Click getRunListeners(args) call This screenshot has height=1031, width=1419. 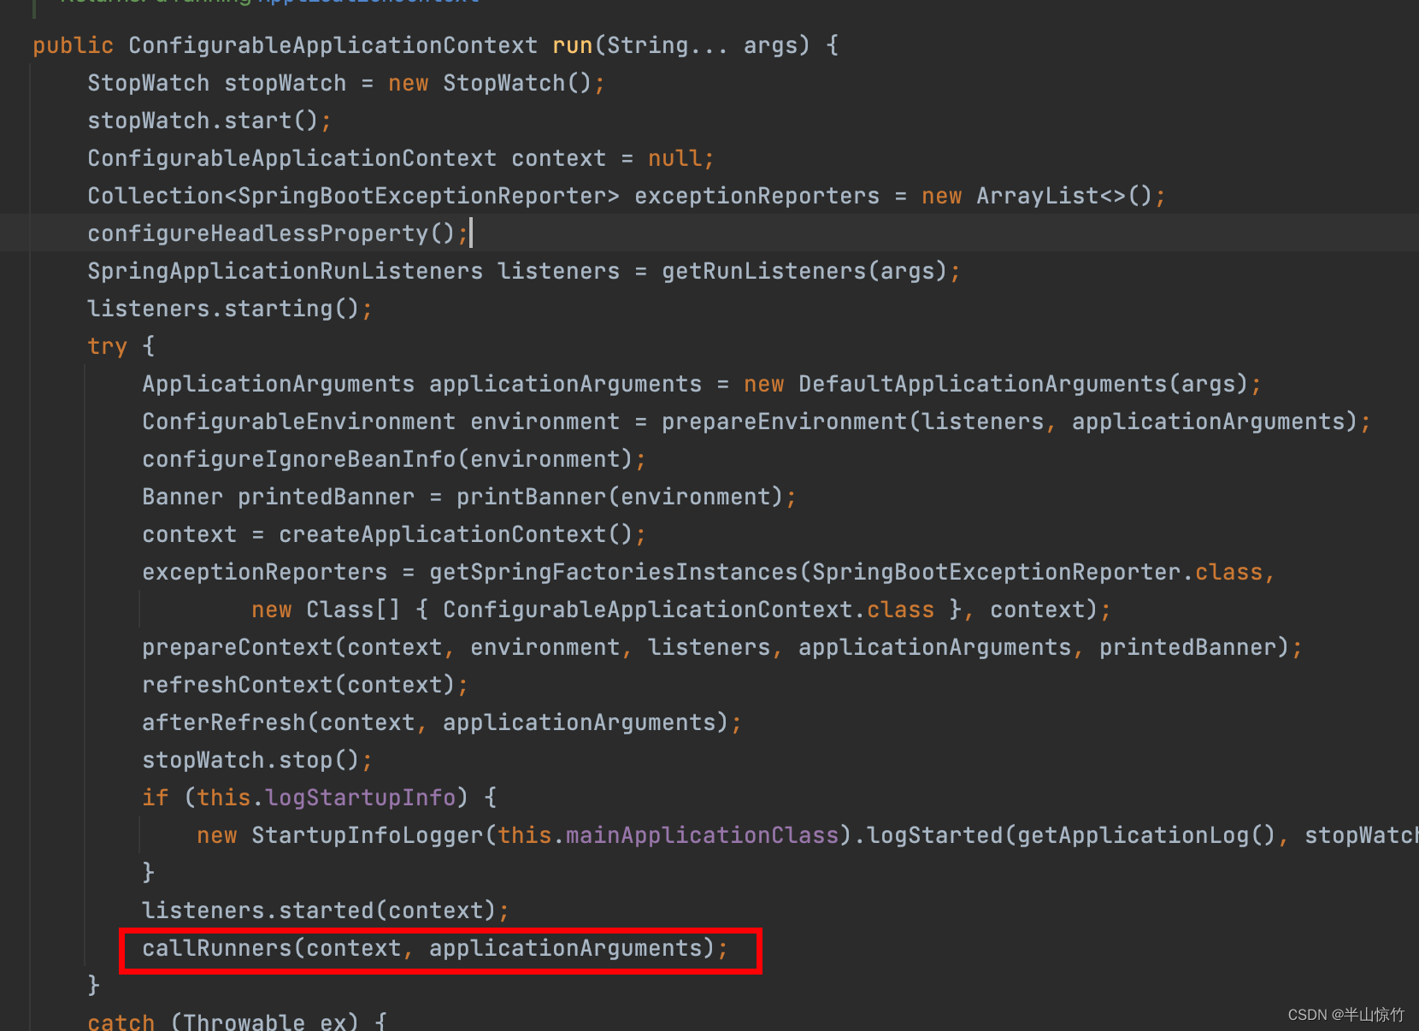(805, 271)
